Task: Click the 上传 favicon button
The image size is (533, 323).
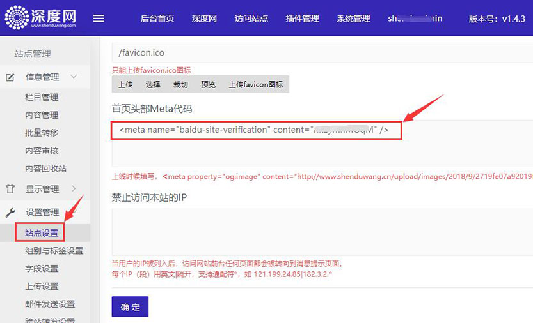Action: point(125,84)
